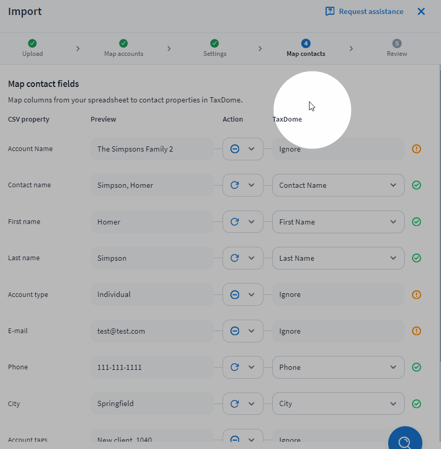The height and width of the screenshot is (449, 441).
Task: Click the orange warning icon for Account type
Action: point(416,294)
